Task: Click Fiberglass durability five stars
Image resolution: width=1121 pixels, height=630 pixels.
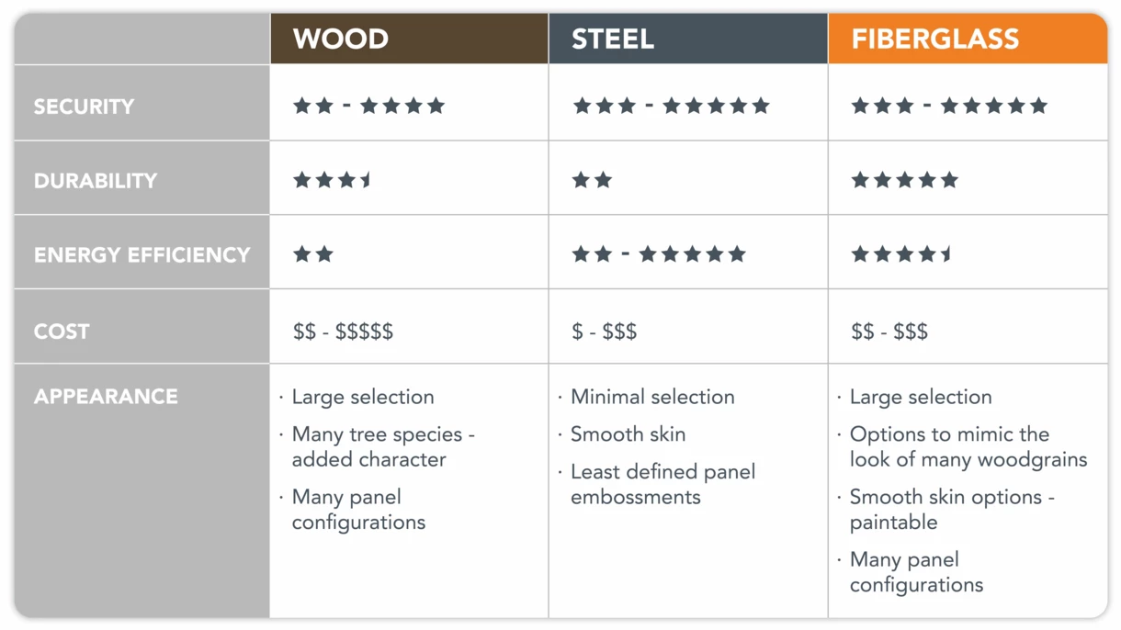Action: pyautogui.click(x=904, y=180)
